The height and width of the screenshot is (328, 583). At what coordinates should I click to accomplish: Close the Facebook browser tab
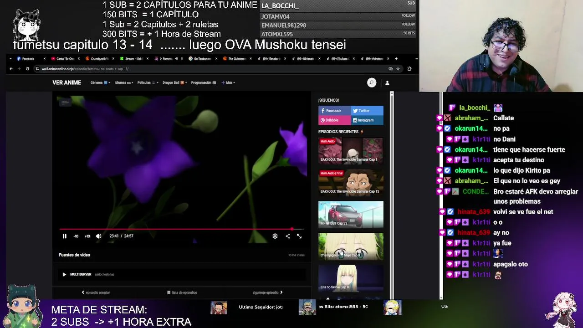44,59
